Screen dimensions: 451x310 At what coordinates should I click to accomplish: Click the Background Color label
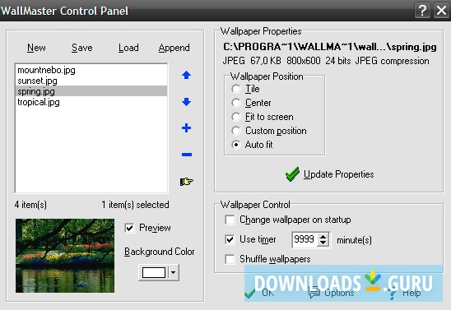160,252
